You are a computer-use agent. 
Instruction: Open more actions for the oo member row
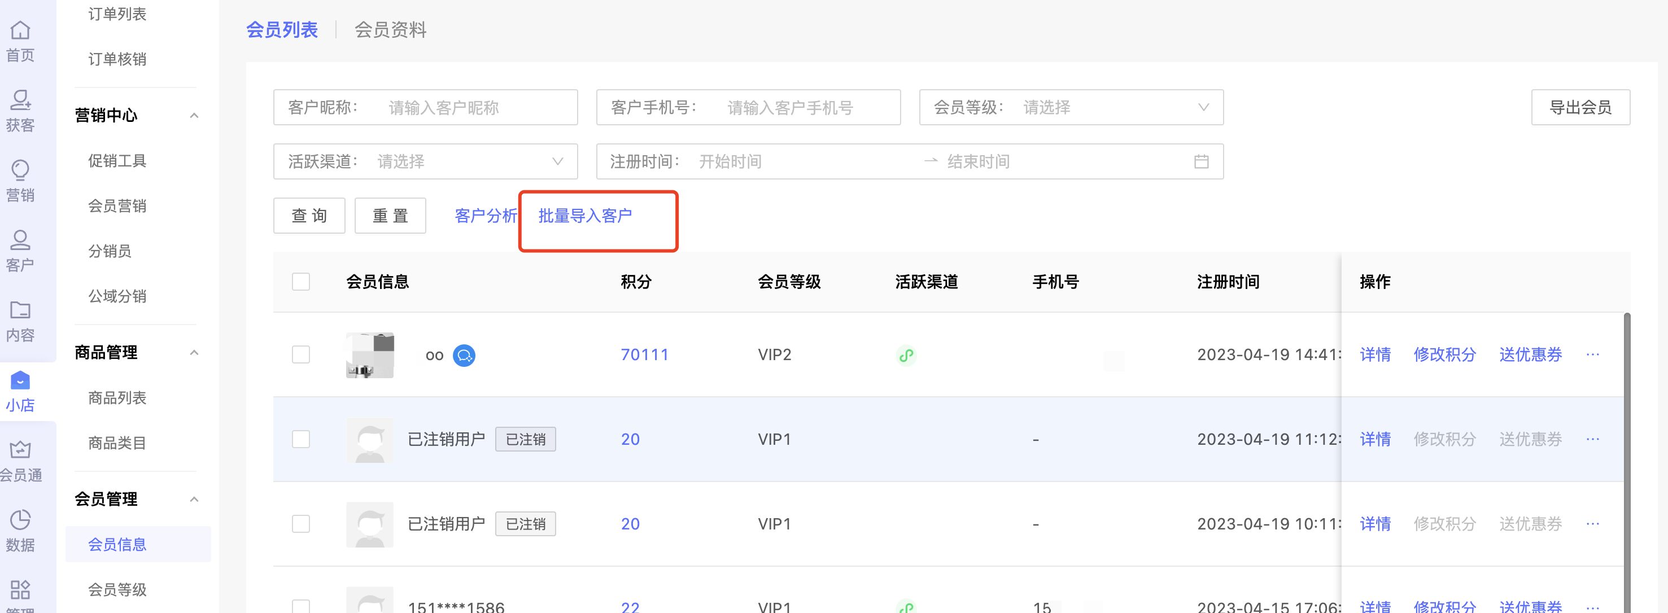click(1593, 354)
